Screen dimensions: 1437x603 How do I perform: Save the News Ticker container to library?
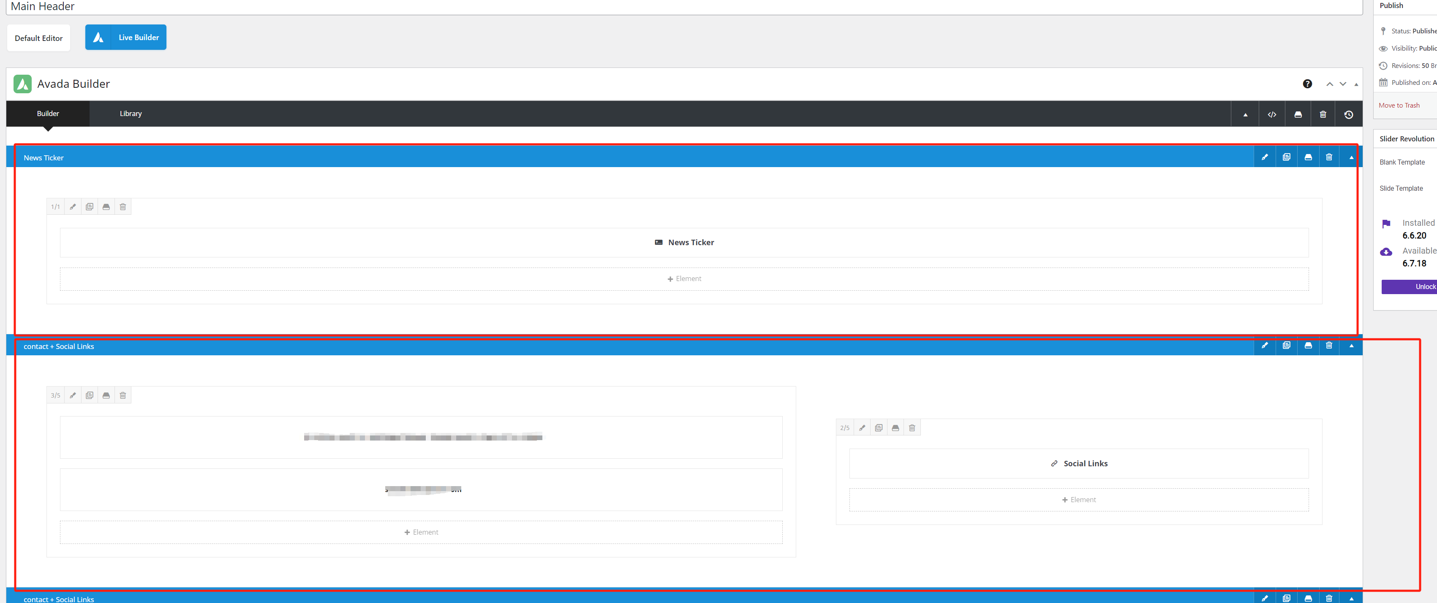click(x=1308, y=157)
